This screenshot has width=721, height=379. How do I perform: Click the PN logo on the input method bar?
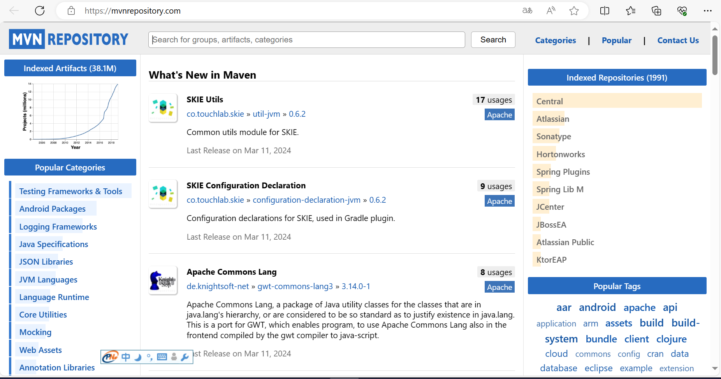[111, 357]
